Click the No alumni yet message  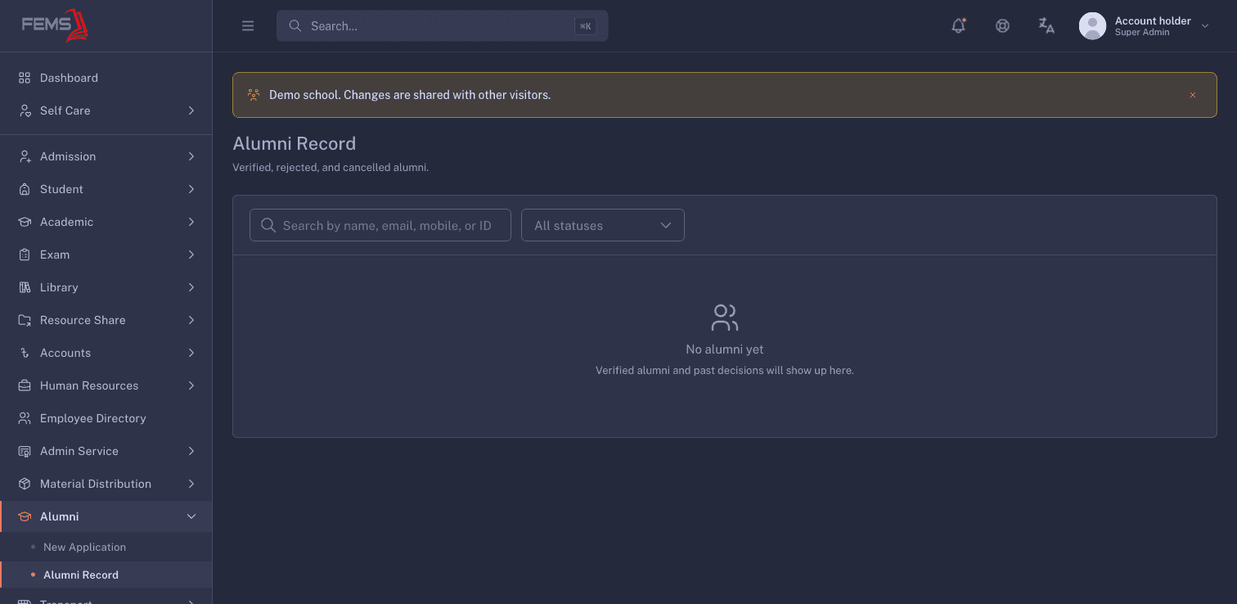[x=725, y=349]
